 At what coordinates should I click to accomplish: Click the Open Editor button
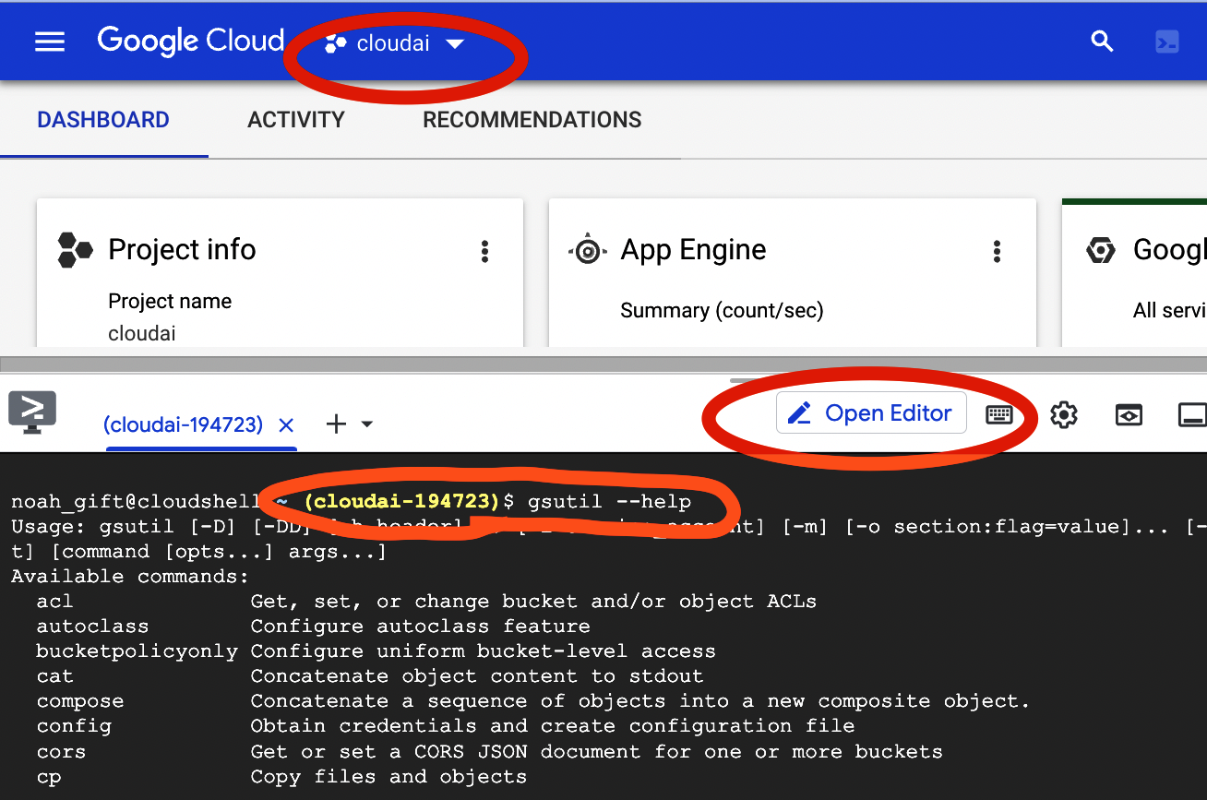coord(871,412)
